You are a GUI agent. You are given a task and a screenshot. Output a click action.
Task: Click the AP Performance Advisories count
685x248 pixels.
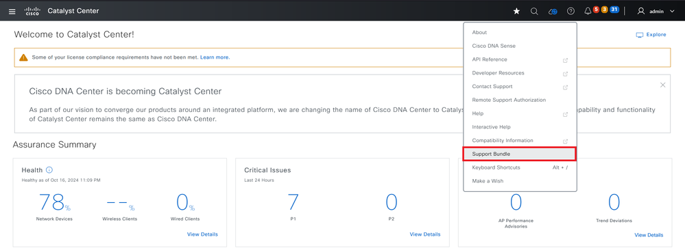pyautogui.click(x=516, y=202)
